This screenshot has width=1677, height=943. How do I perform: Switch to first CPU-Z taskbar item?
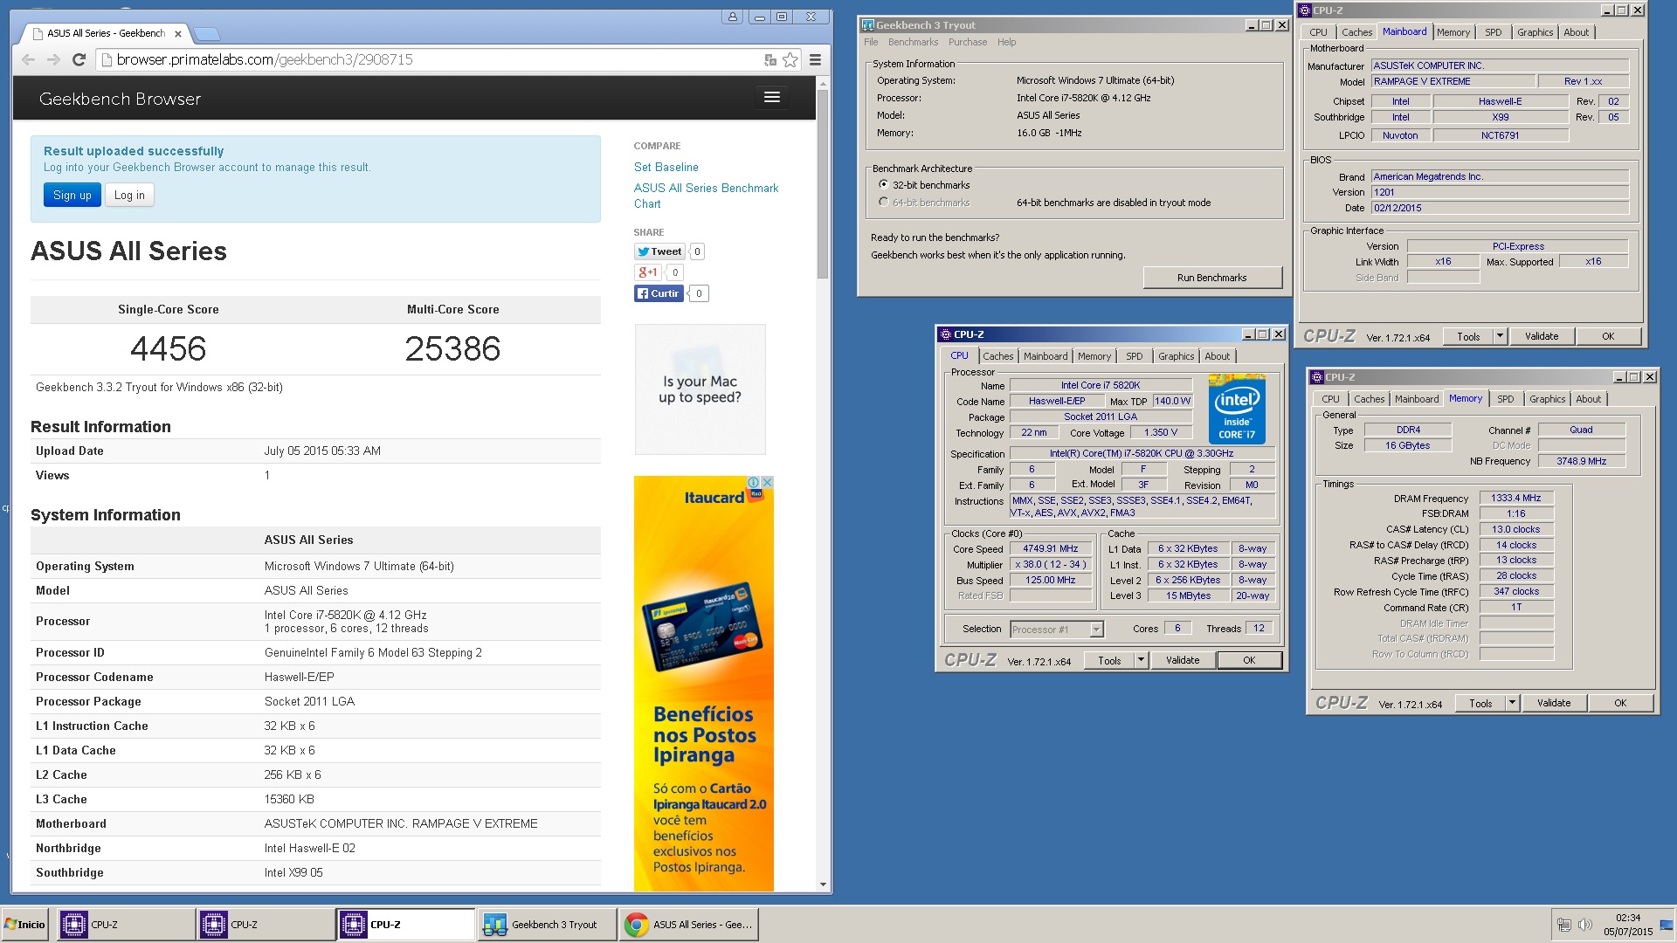(x=126, y=925)
